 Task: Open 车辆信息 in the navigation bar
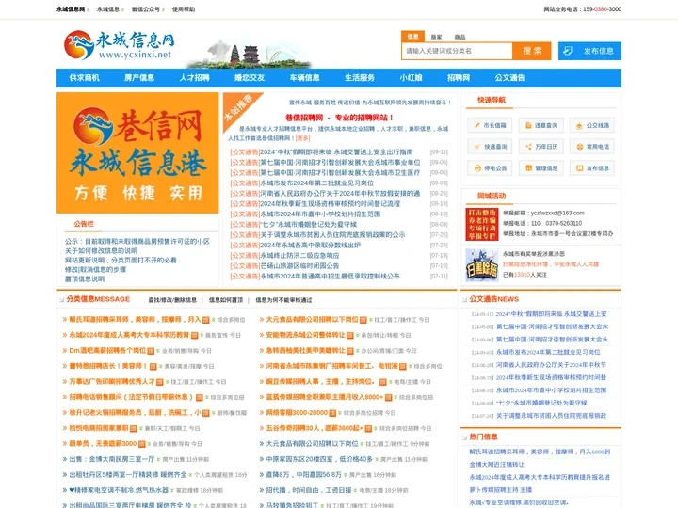[305, 78]
